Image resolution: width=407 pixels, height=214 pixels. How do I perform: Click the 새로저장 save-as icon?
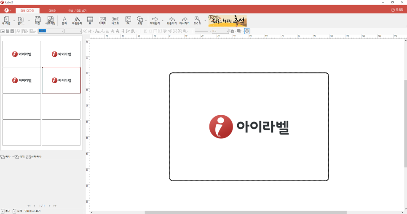(x=51, y=20)
